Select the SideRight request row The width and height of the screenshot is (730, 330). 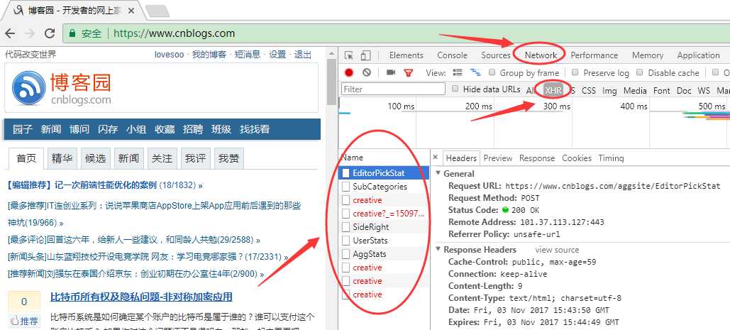(x=384, y=227)
